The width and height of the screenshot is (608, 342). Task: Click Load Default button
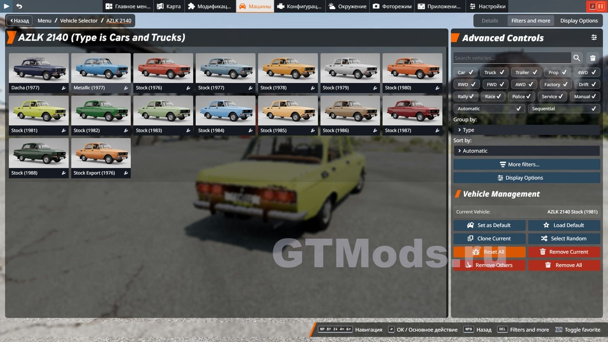(564, 225)
